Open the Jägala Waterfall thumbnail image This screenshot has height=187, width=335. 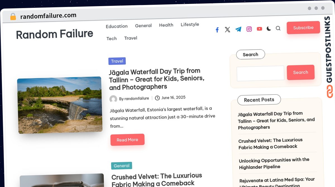click(x=60, y=105)
